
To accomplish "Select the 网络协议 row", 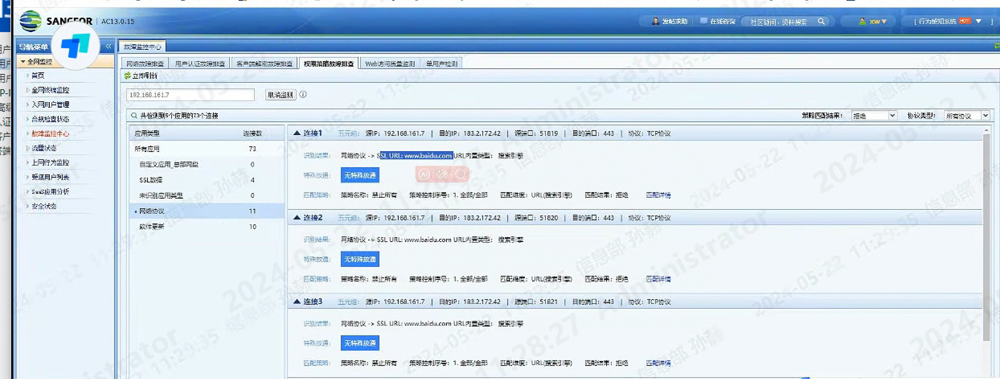I will tap(207, 211).
